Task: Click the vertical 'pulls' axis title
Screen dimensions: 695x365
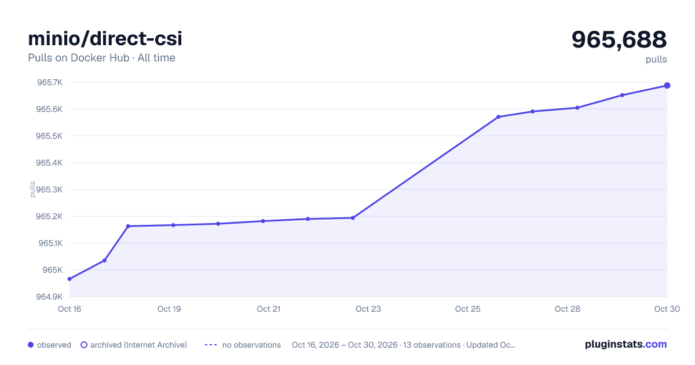Action: click(32, 189)
